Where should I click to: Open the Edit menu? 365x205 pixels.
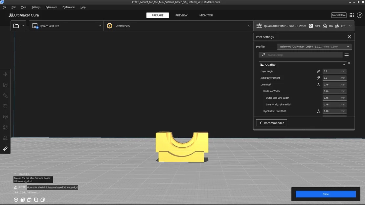pos(13,7)
